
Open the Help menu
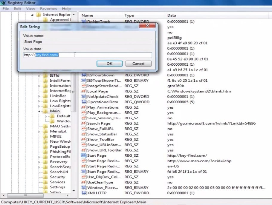(x=66, y=9)
